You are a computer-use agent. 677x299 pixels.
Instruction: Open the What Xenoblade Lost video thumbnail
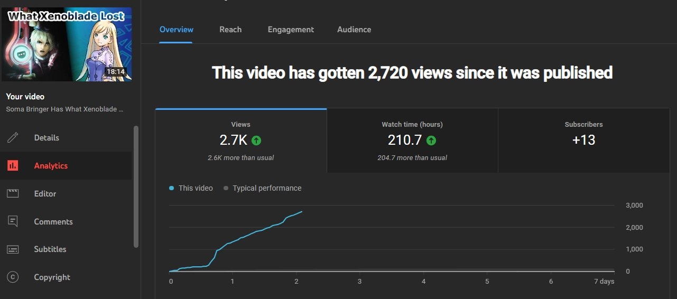coord(66,44)
